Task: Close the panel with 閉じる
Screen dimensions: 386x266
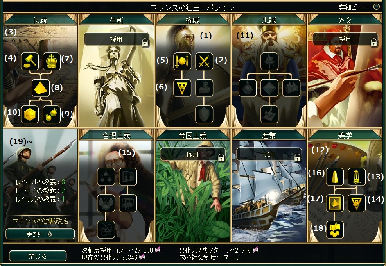Action: (38, 256)
